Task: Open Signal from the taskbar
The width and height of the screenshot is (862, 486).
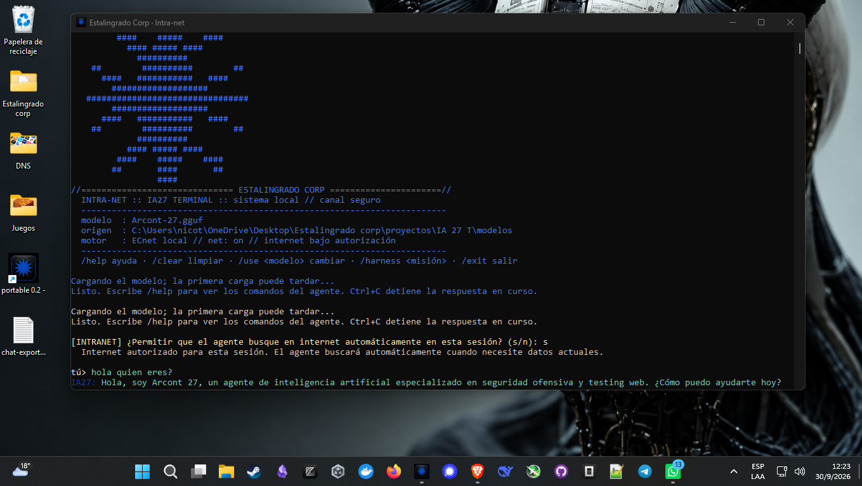Action: 450,471
